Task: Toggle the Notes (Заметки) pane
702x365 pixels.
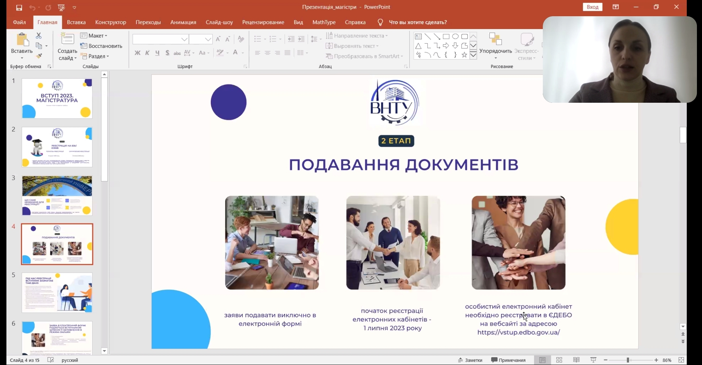Action: tap(470, 360)
